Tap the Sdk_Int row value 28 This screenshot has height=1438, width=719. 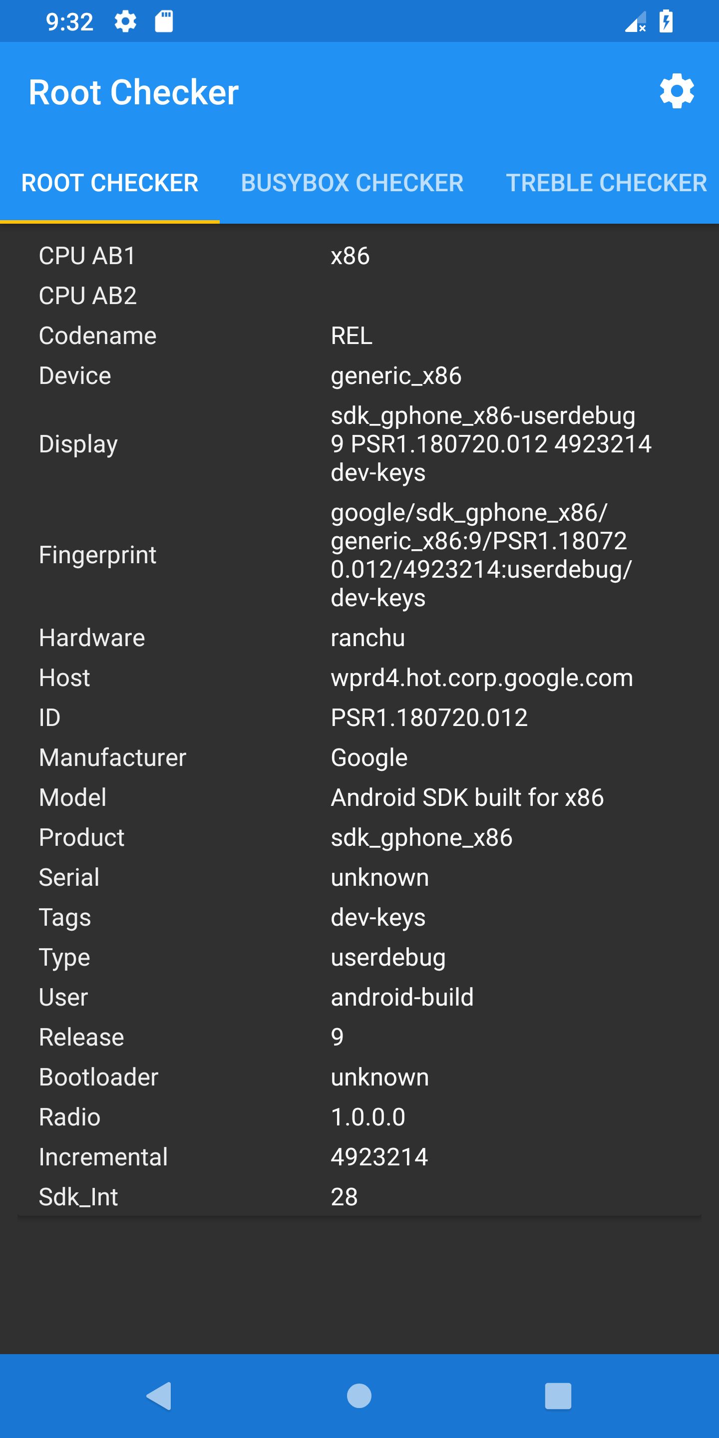pos(344,1197)
